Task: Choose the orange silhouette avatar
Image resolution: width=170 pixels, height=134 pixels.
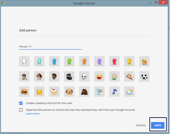Action: coord(84,61)
